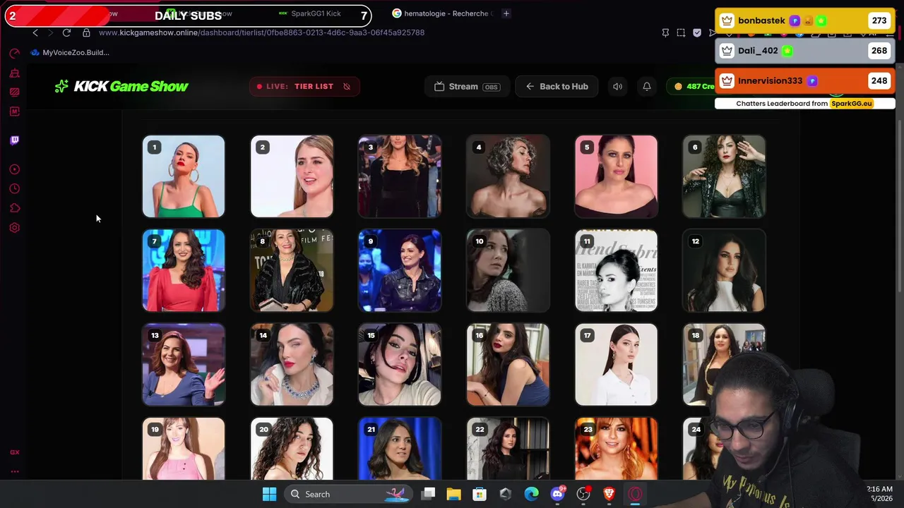Select tier list portrait number 4
904x508 pixels.
pos(508,176)
